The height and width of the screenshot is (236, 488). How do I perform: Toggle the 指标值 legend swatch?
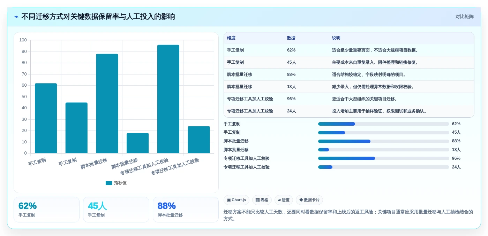click(109, 183)
